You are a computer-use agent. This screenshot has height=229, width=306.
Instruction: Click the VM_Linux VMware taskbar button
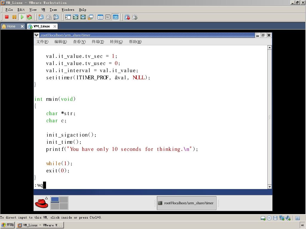(x=40, y=225)
